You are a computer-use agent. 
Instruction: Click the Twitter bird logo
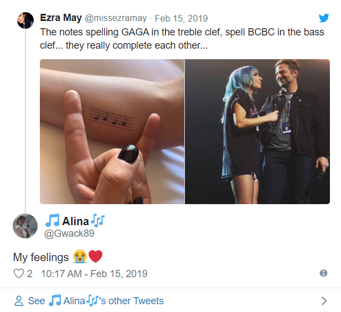point(323,18)
